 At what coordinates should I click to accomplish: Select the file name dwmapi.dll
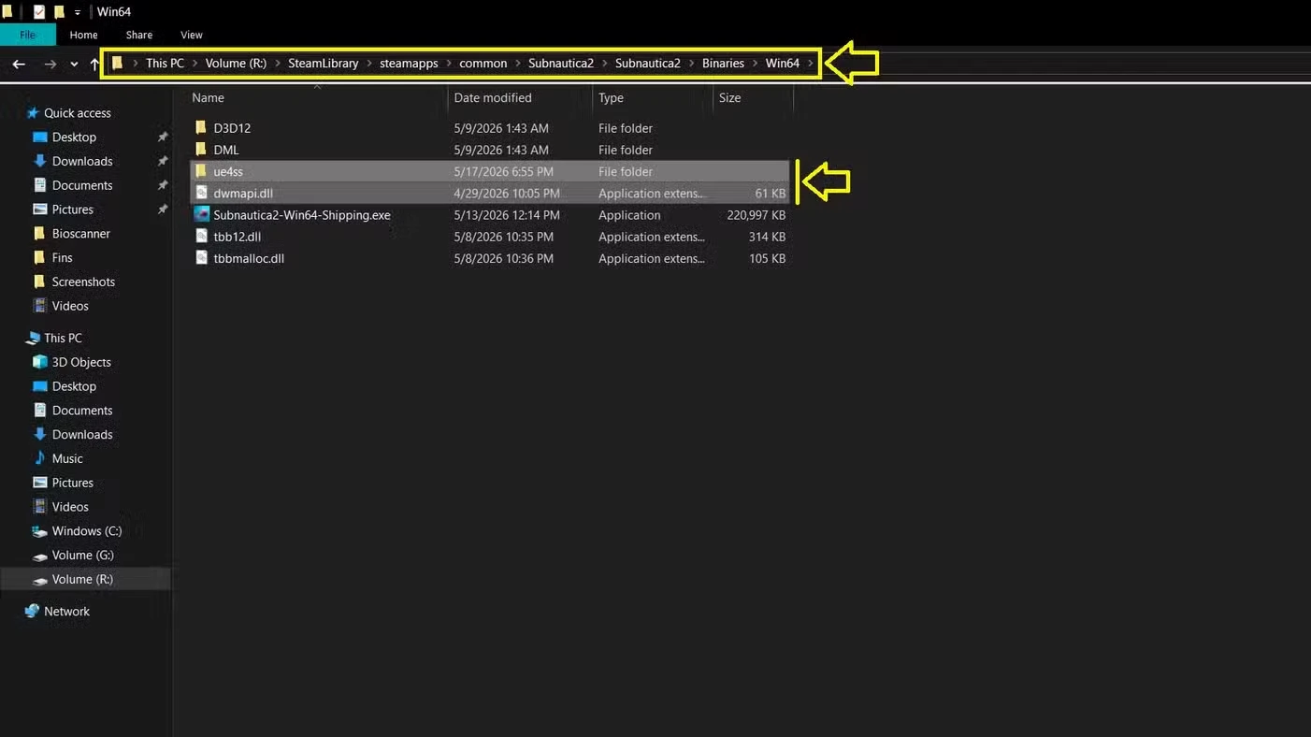[243, 194]
